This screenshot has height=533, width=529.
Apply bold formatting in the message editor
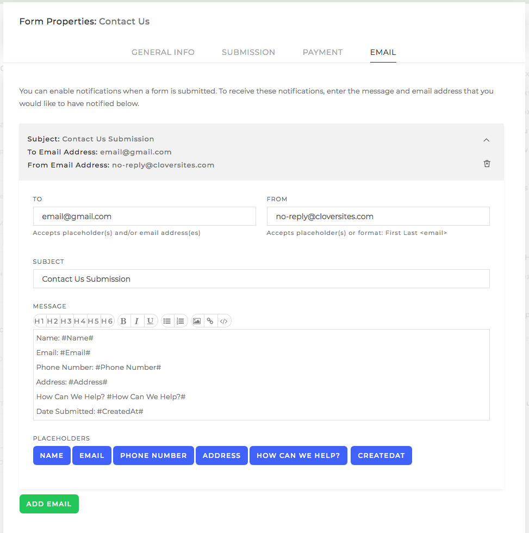123,320
